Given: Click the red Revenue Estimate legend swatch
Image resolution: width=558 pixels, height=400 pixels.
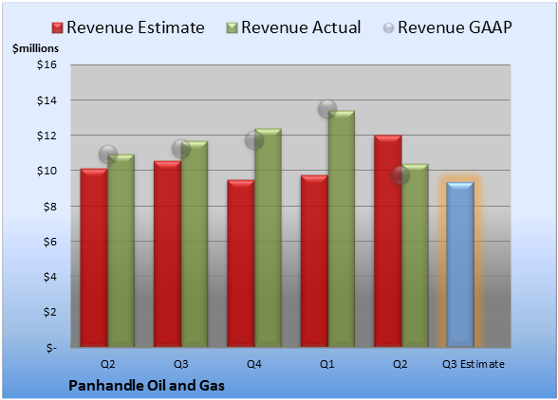Looking at the screenshot, I should pos(57,28).
